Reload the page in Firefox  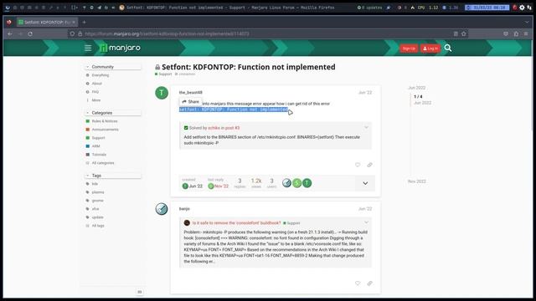[x=30, y=33]
